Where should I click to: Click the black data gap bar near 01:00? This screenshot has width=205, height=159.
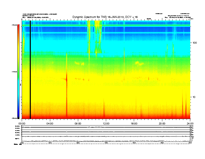(x=30, y=70)
